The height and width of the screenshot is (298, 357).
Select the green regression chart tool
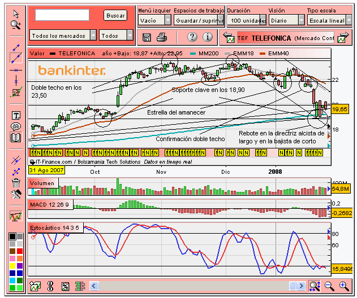tap(16, 92)
